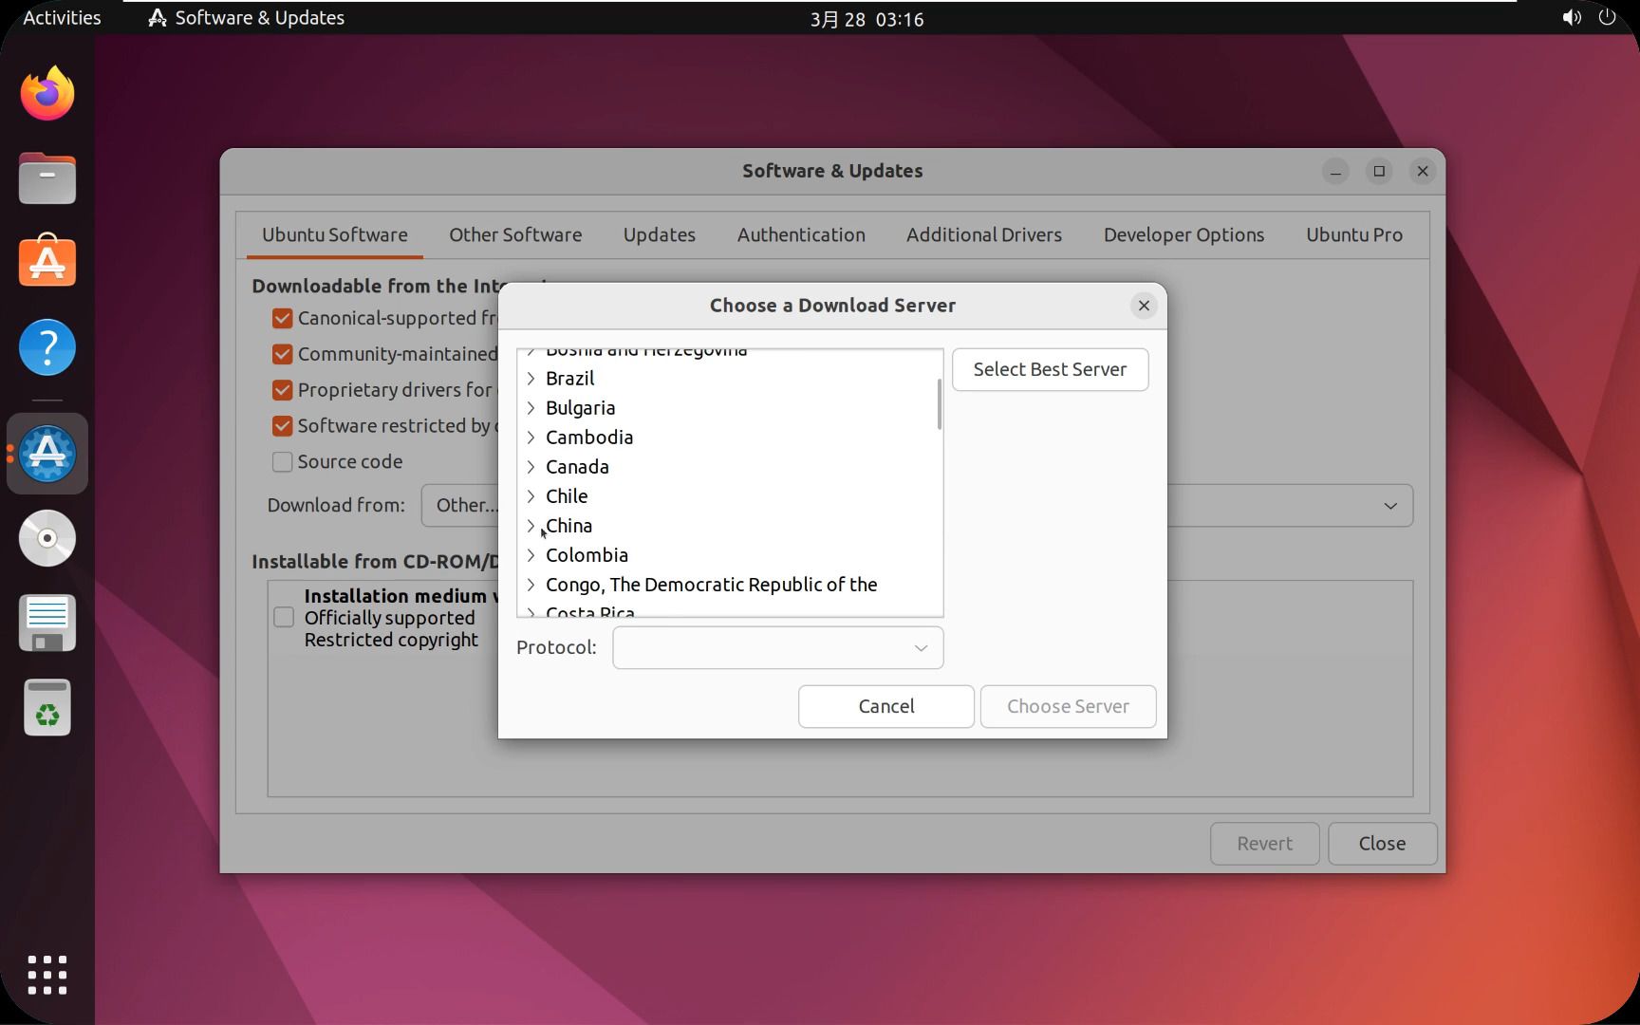The height and width of the screenshot is (1025, 1640).
Task: Open the clock and calendar menu
Action: point(867,18)
